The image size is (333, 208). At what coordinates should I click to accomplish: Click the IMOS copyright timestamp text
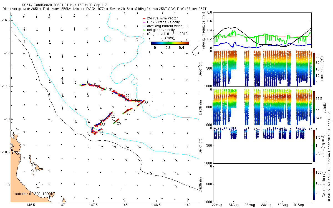point(329,156)
